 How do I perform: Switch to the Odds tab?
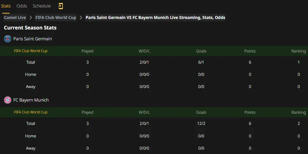pos(22,6)
